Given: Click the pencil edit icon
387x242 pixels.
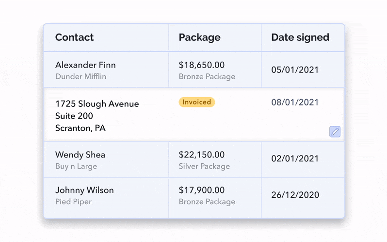Looking at the screenshot, I should [335, 131].
